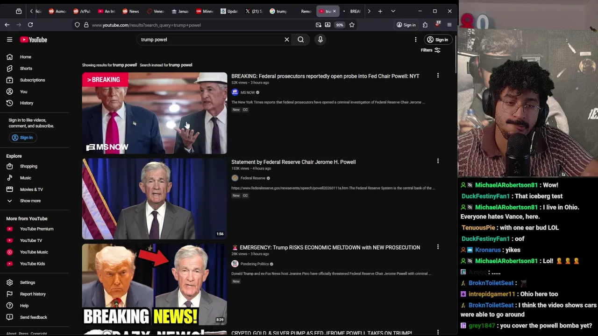This screenshot has width=598, height=336.
Task: Click the magnifier search button
Action: pyautogui.click(x=301, y=40)
